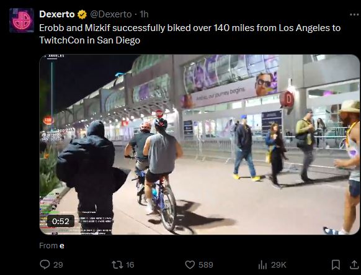This screenshot has width=361, height=275.
Task: Bookmark this post
Action: [x=336, y=264]
